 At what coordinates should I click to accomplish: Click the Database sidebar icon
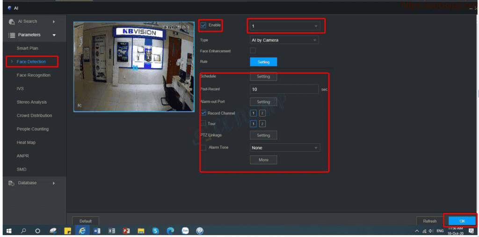click(x=11, y=183)
